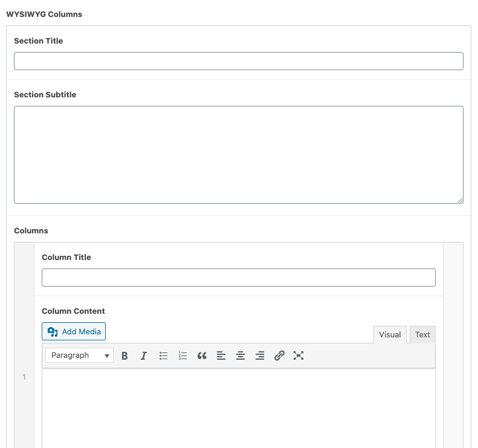The width and height of the screenshot is (478, 448).
Task: Align text right in the editor
Action: [x=260, y=355]
